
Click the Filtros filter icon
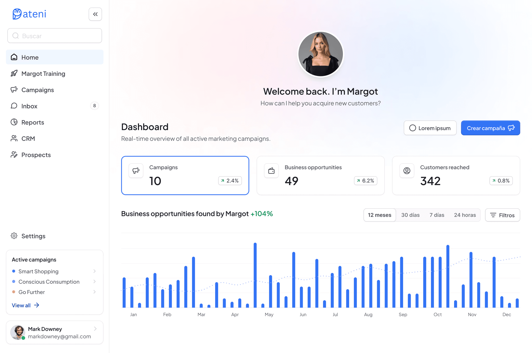coord(493,215)
